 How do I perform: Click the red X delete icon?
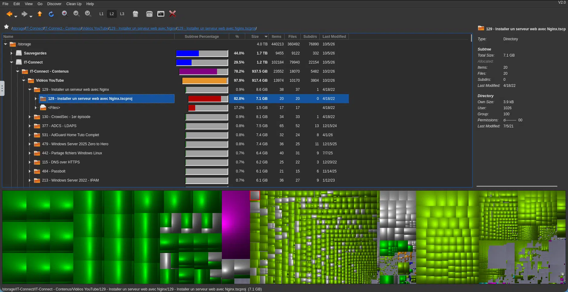point(172,14)
